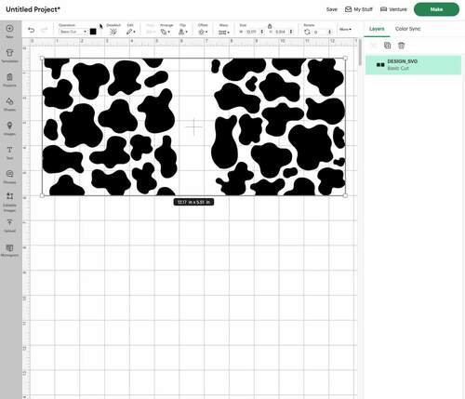Click the width stepper arrows

(262, 32)
